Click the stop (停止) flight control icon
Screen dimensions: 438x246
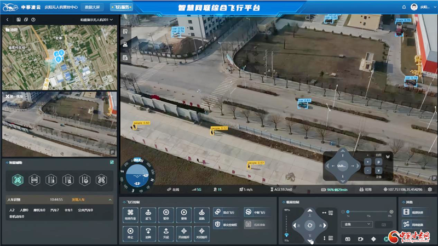(x=130, y=232)
